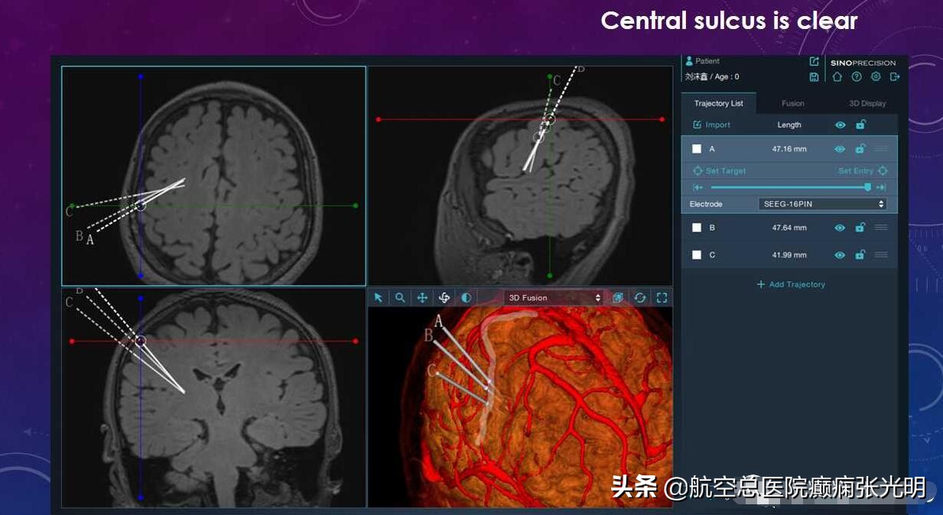Toggle visibility of trajectory A

pos(840,149)
